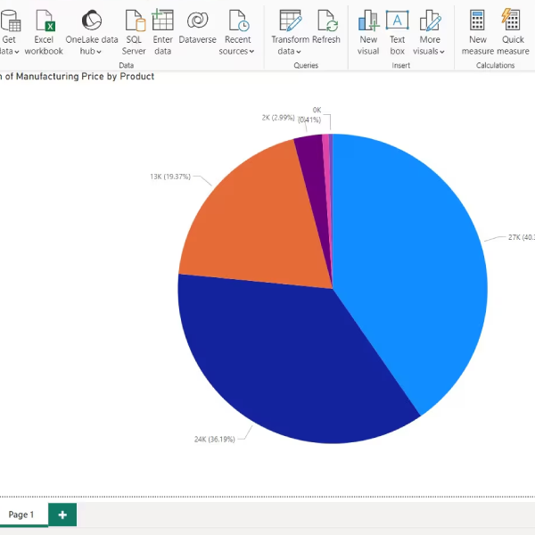Click the 2K (2.99%) data label

(278, 118)
